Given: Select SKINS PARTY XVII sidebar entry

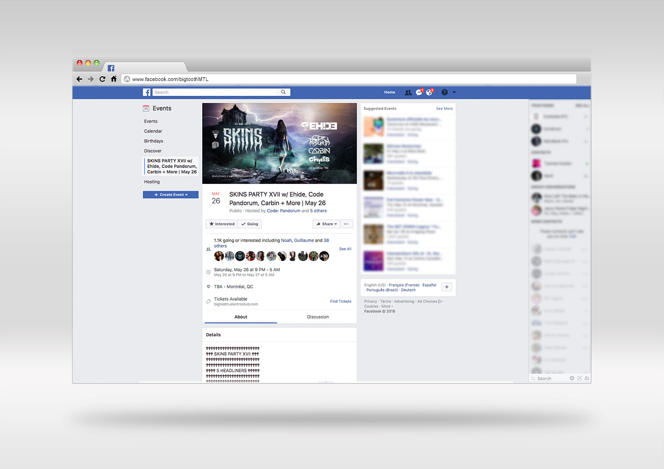Looking at the screenshot, I should [172, 166].
